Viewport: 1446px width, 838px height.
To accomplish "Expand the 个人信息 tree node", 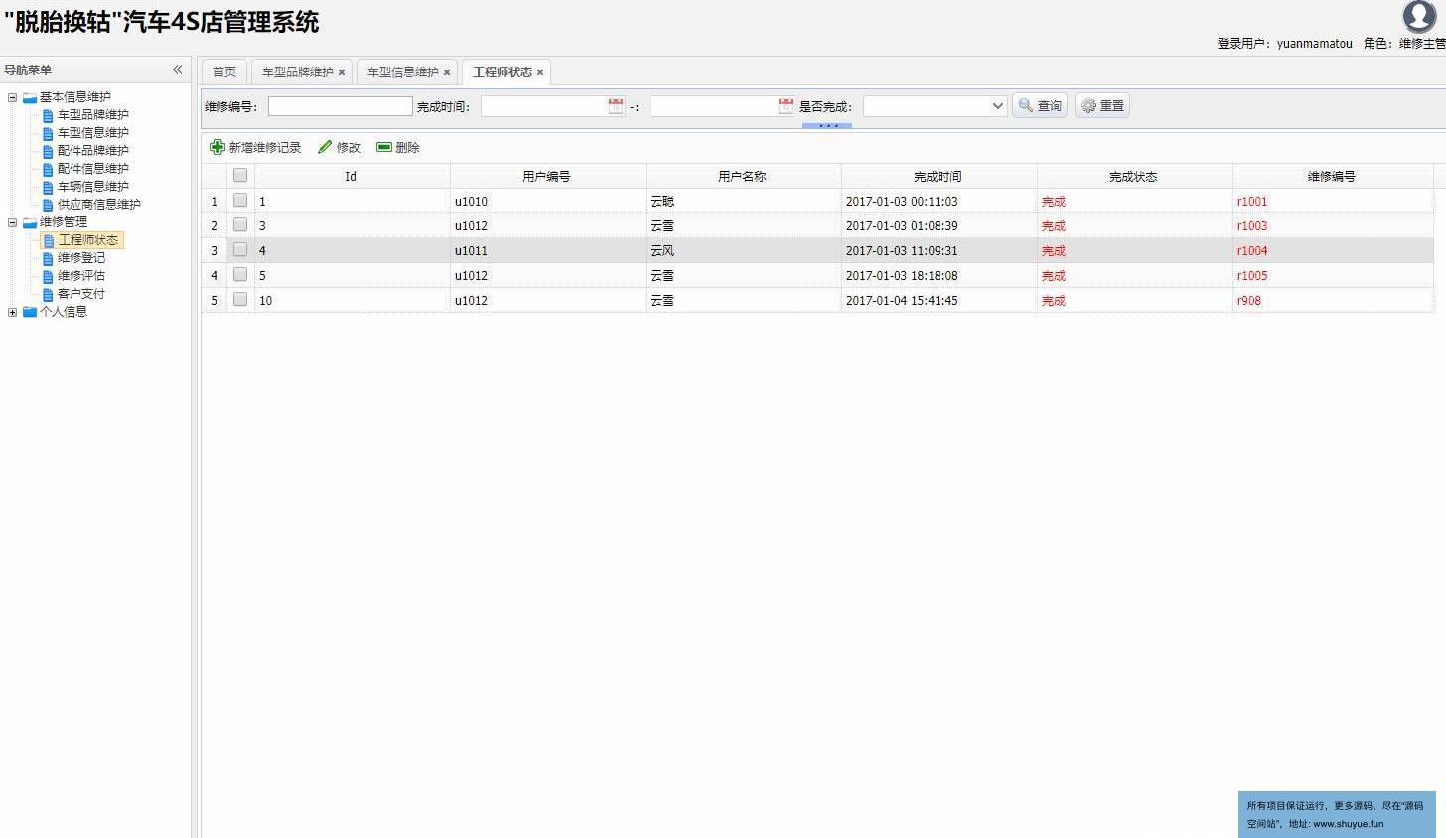I will coord(12,312).
